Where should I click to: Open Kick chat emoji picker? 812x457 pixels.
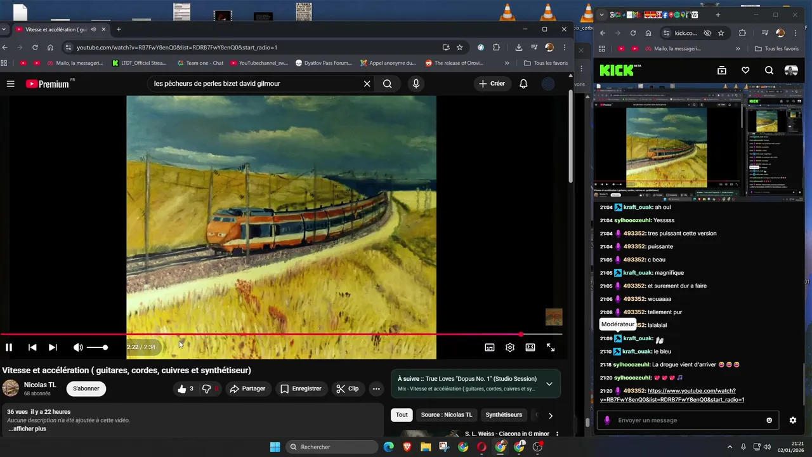coord(769,420)
